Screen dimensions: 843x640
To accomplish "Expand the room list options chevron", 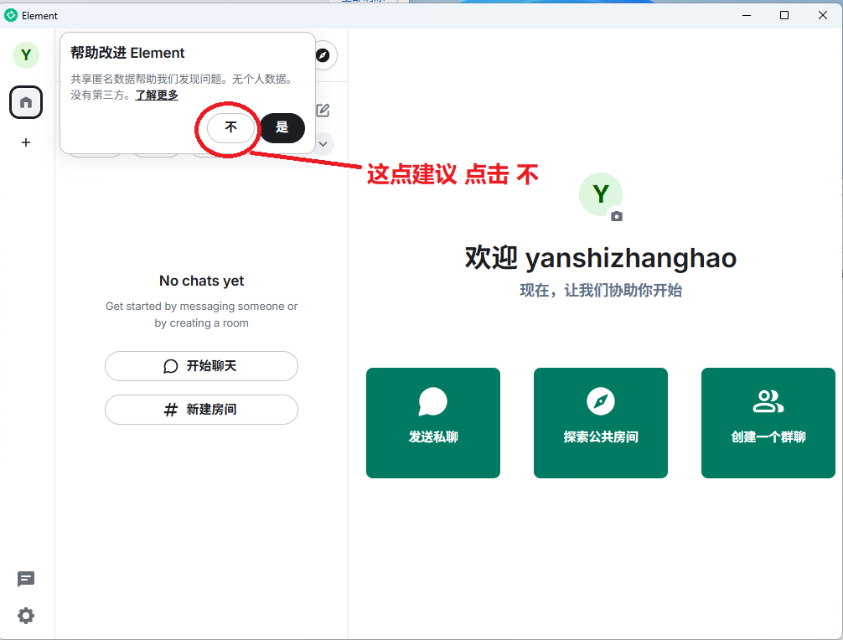I will tap(323, 144).
